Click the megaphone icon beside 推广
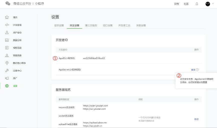217x128 pixels. (7, 78)
